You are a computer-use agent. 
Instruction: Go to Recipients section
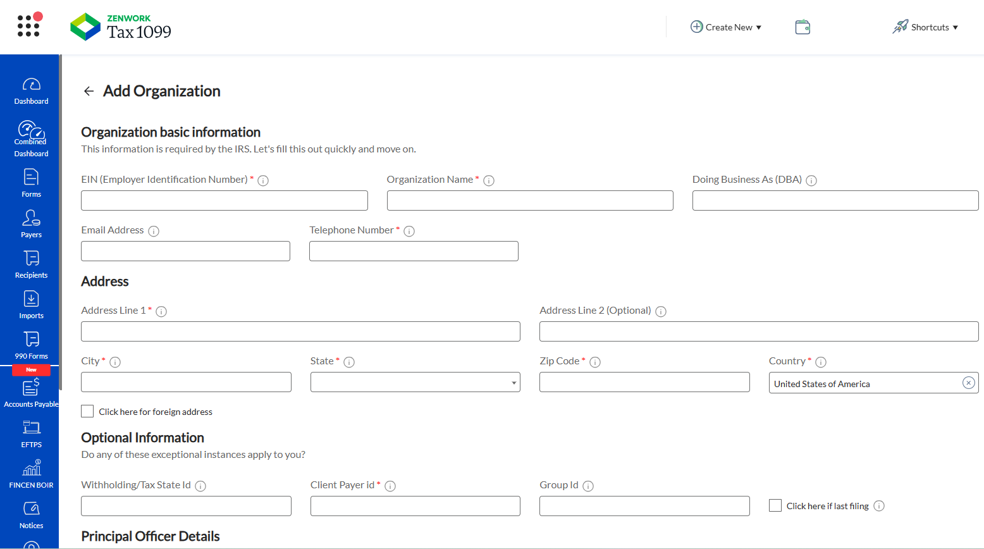(x=30, y=264)
